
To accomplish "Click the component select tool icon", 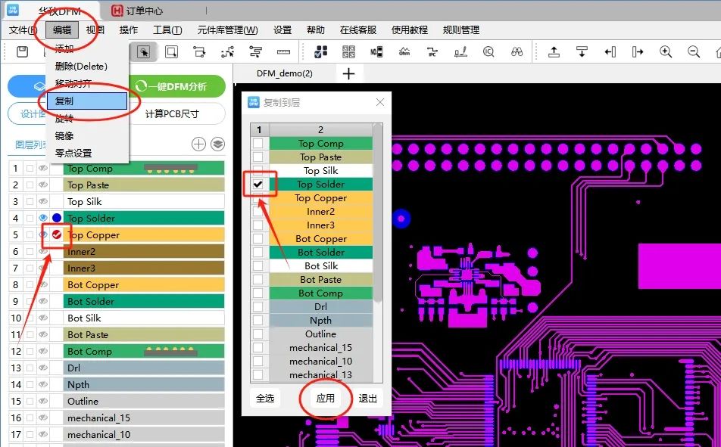I will 199,52.
